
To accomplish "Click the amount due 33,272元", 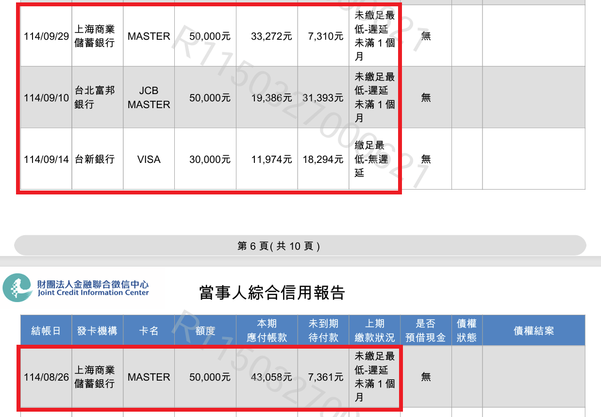I will point(271,36).
